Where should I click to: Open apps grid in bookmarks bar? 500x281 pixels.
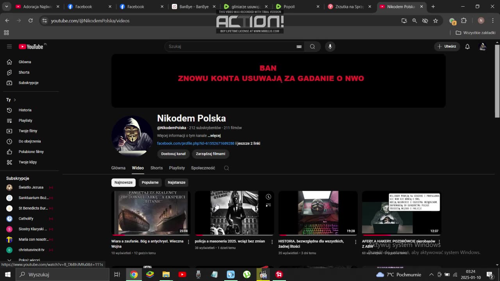click(x=6, y=33)
